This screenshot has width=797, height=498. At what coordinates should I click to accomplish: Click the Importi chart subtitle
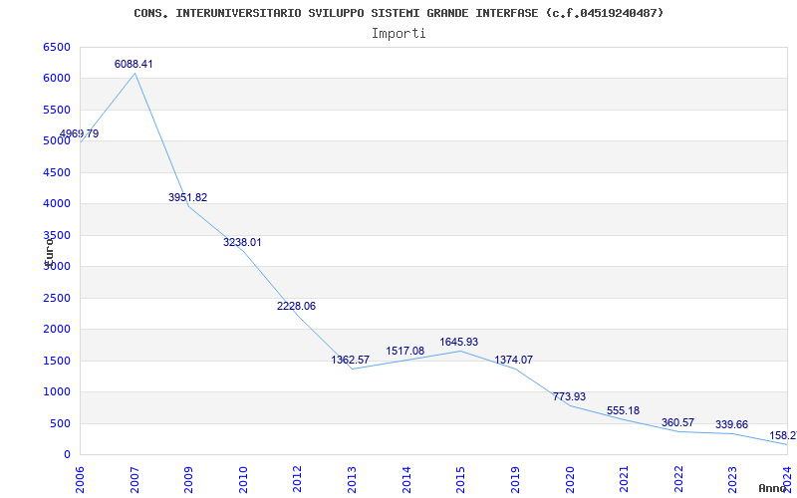pyautogui.click(x=398, y=34)
